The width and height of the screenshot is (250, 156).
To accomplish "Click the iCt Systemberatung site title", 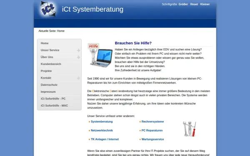I will 92,9.
